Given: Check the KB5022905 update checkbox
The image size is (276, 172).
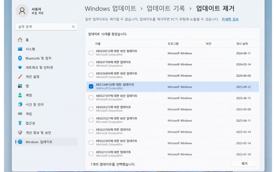Looking at the screenshot, I should pos(91,142).
